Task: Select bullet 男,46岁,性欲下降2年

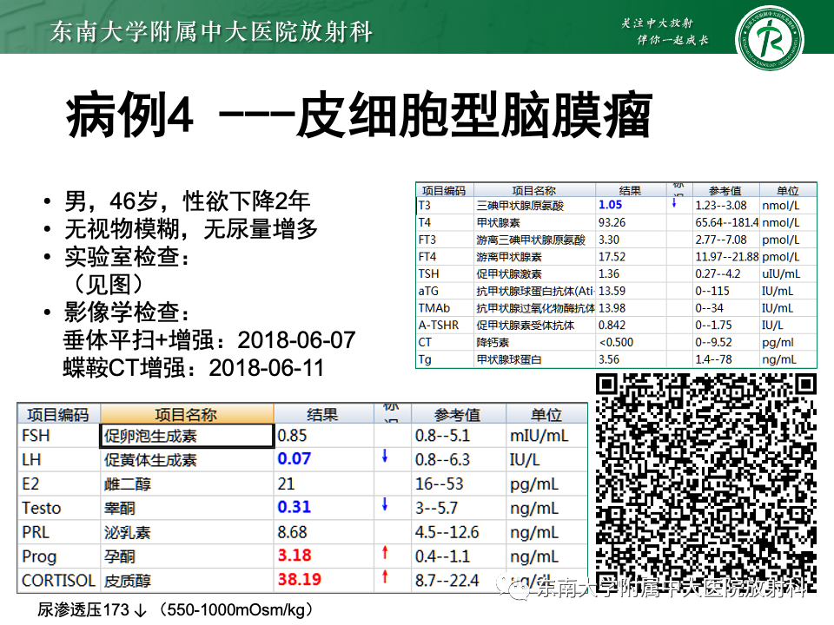Action: pos(186,201)
